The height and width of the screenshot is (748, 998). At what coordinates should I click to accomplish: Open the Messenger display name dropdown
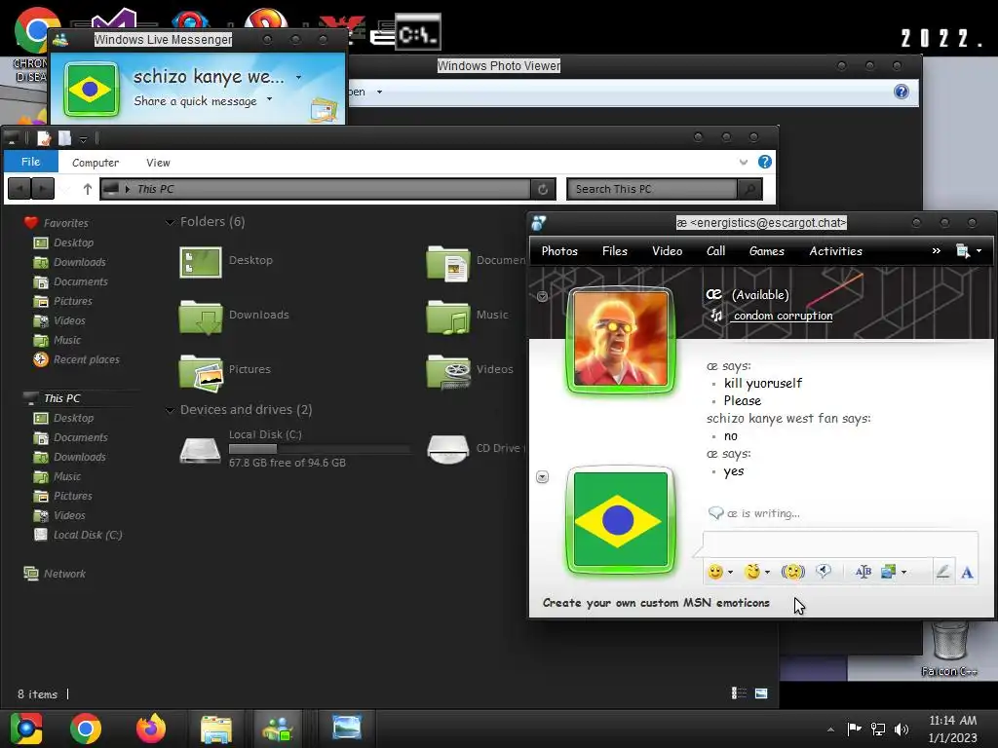(x=298, y=78)
